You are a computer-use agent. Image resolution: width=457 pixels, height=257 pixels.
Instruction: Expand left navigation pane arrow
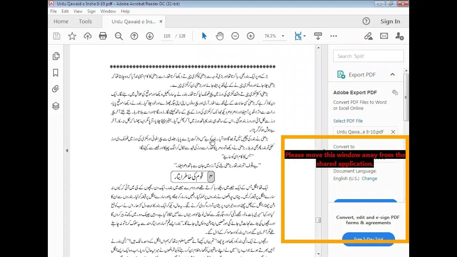pos(67,151)
